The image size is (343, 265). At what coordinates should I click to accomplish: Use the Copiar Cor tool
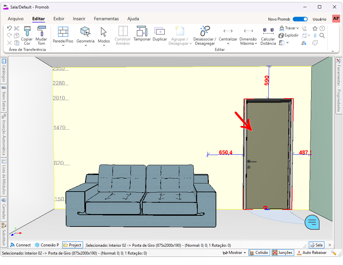point(27,36)
